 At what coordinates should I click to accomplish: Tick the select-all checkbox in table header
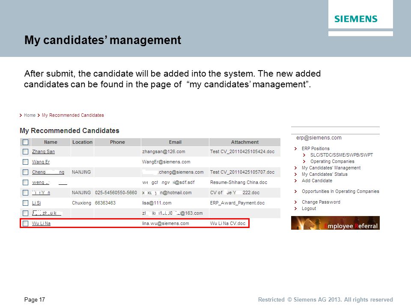[x=25, y=142]
